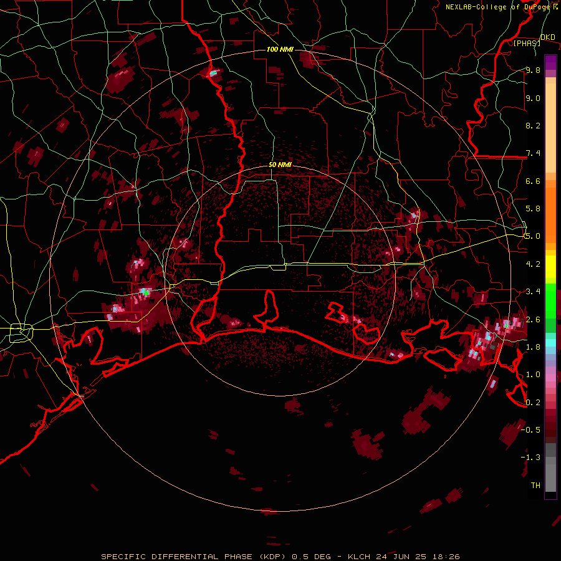Click the -1.3 value on the color scale
The height and width of the screenshot is (561, 561).
tap(530, 458)
